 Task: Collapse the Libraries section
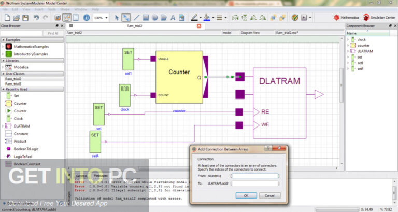(3, 61)
